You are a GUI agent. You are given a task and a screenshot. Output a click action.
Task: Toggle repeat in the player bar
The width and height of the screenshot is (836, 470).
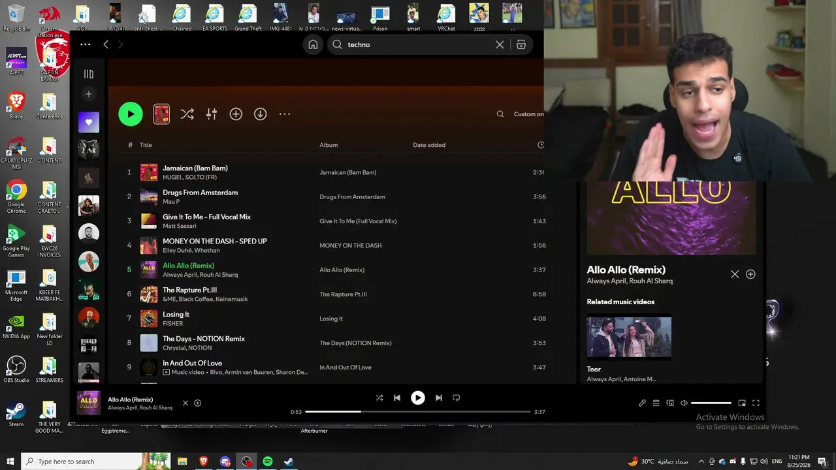457,398
